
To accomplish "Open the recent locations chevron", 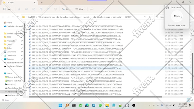I will pyautogui.click(x=13, y=17).
